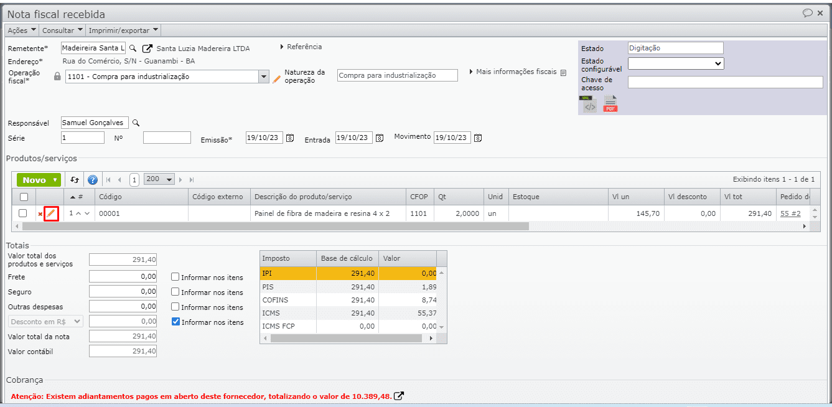Click the search icon next to Remetente

tap(133, 49)
